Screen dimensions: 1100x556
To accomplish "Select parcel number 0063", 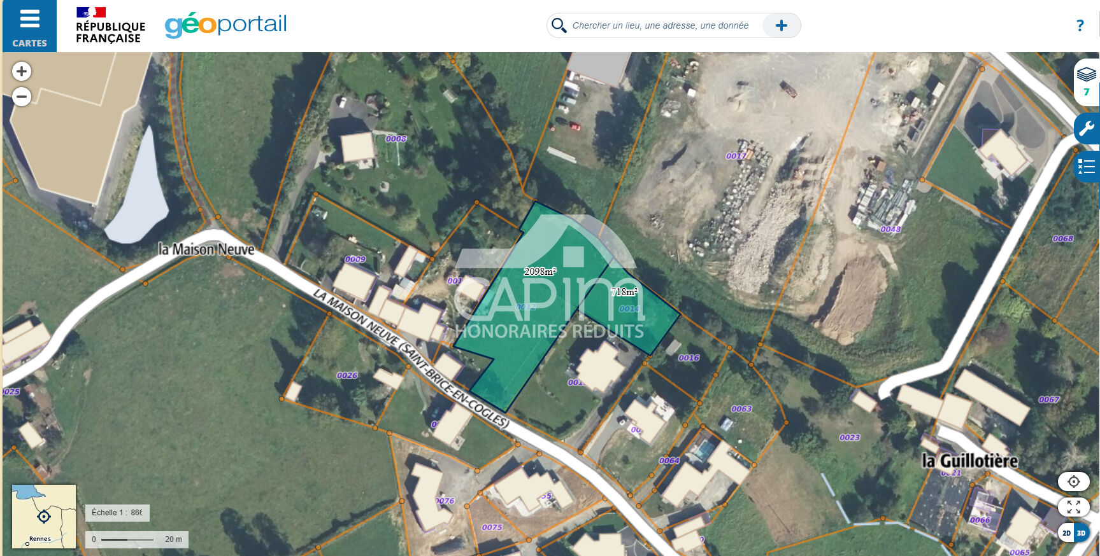I will tap(741, 409).
